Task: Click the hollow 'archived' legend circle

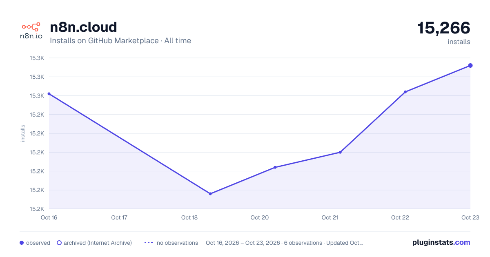Action: pyautogui.click(x=59, y=243)
